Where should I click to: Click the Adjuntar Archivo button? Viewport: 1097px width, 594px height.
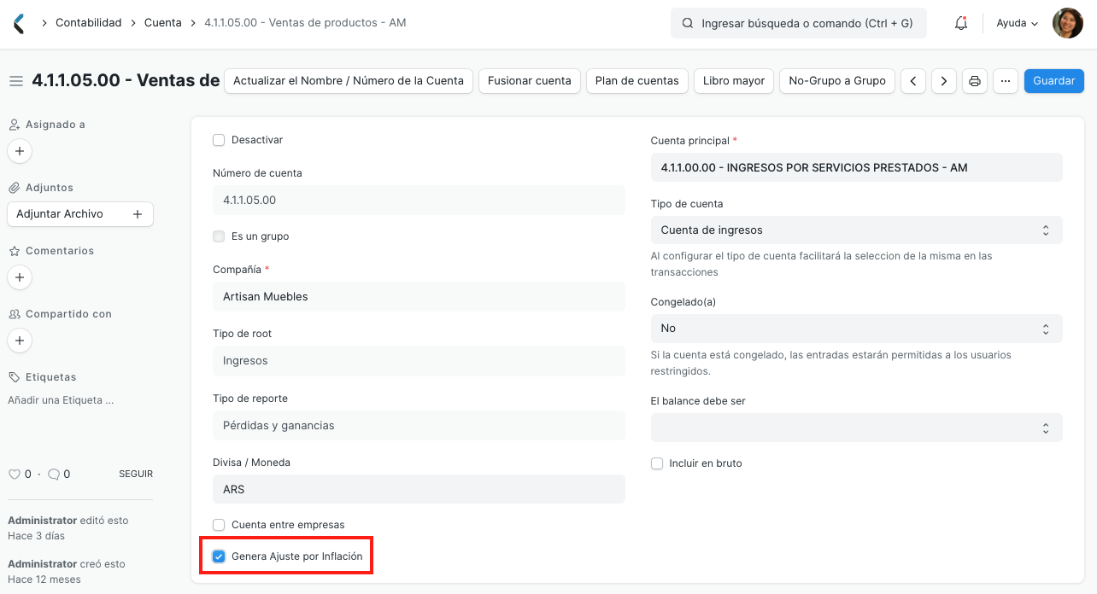tap(80, 214)
